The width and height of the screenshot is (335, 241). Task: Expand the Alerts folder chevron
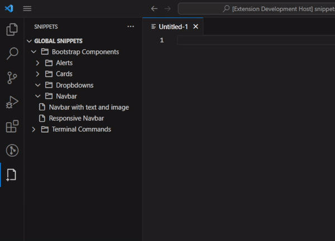click(x=37, y=63)
